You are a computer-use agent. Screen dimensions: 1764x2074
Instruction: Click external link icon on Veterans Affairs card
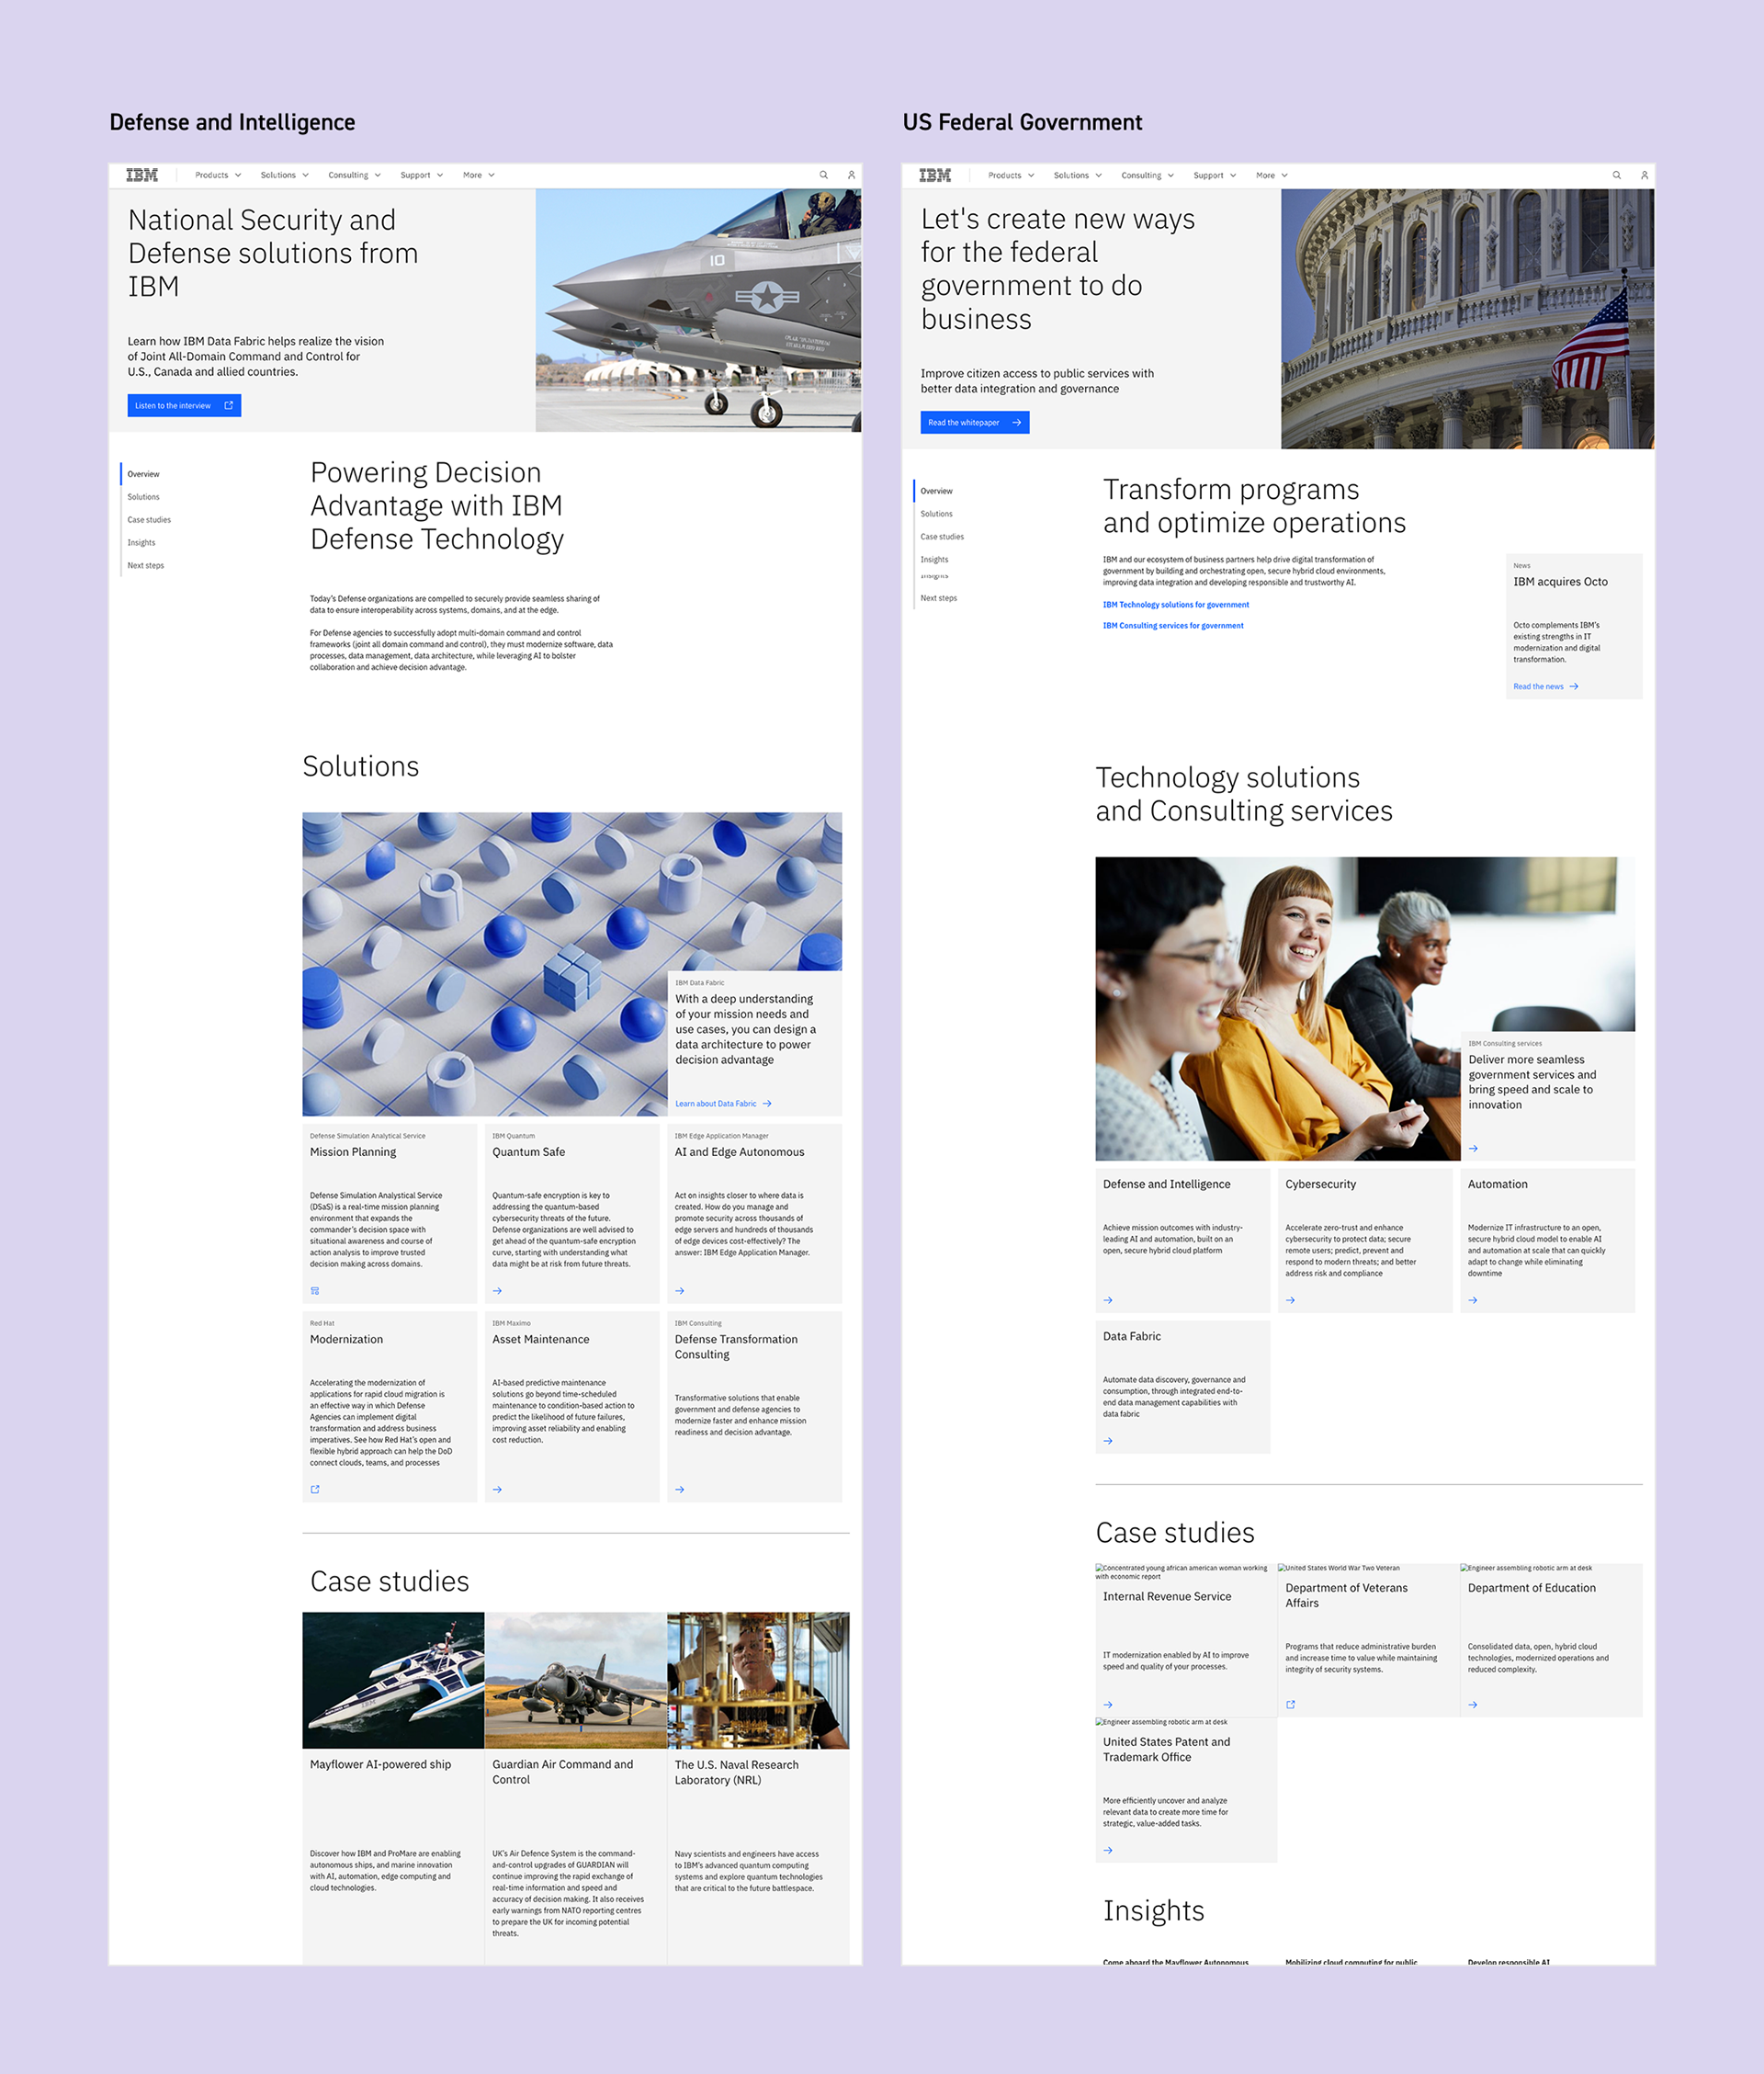click(1290, 1704)
